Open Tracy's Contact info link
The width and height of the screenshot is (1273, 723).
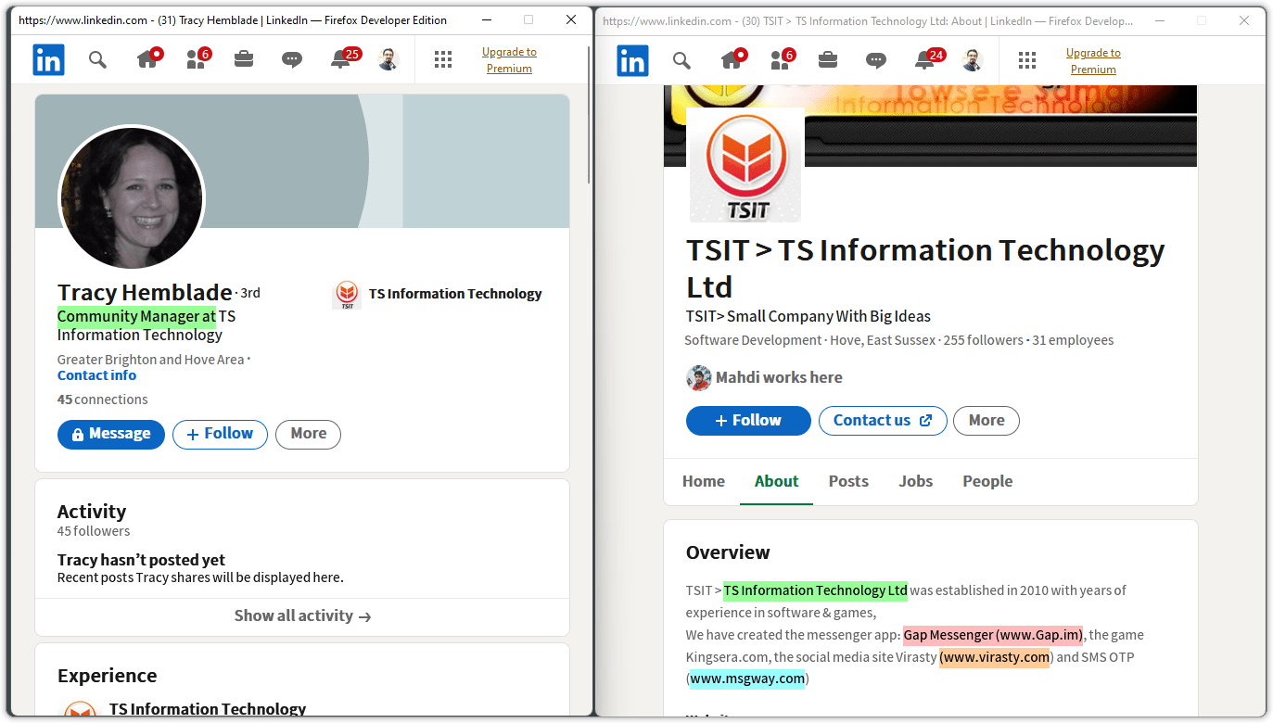tap(96, 375)
